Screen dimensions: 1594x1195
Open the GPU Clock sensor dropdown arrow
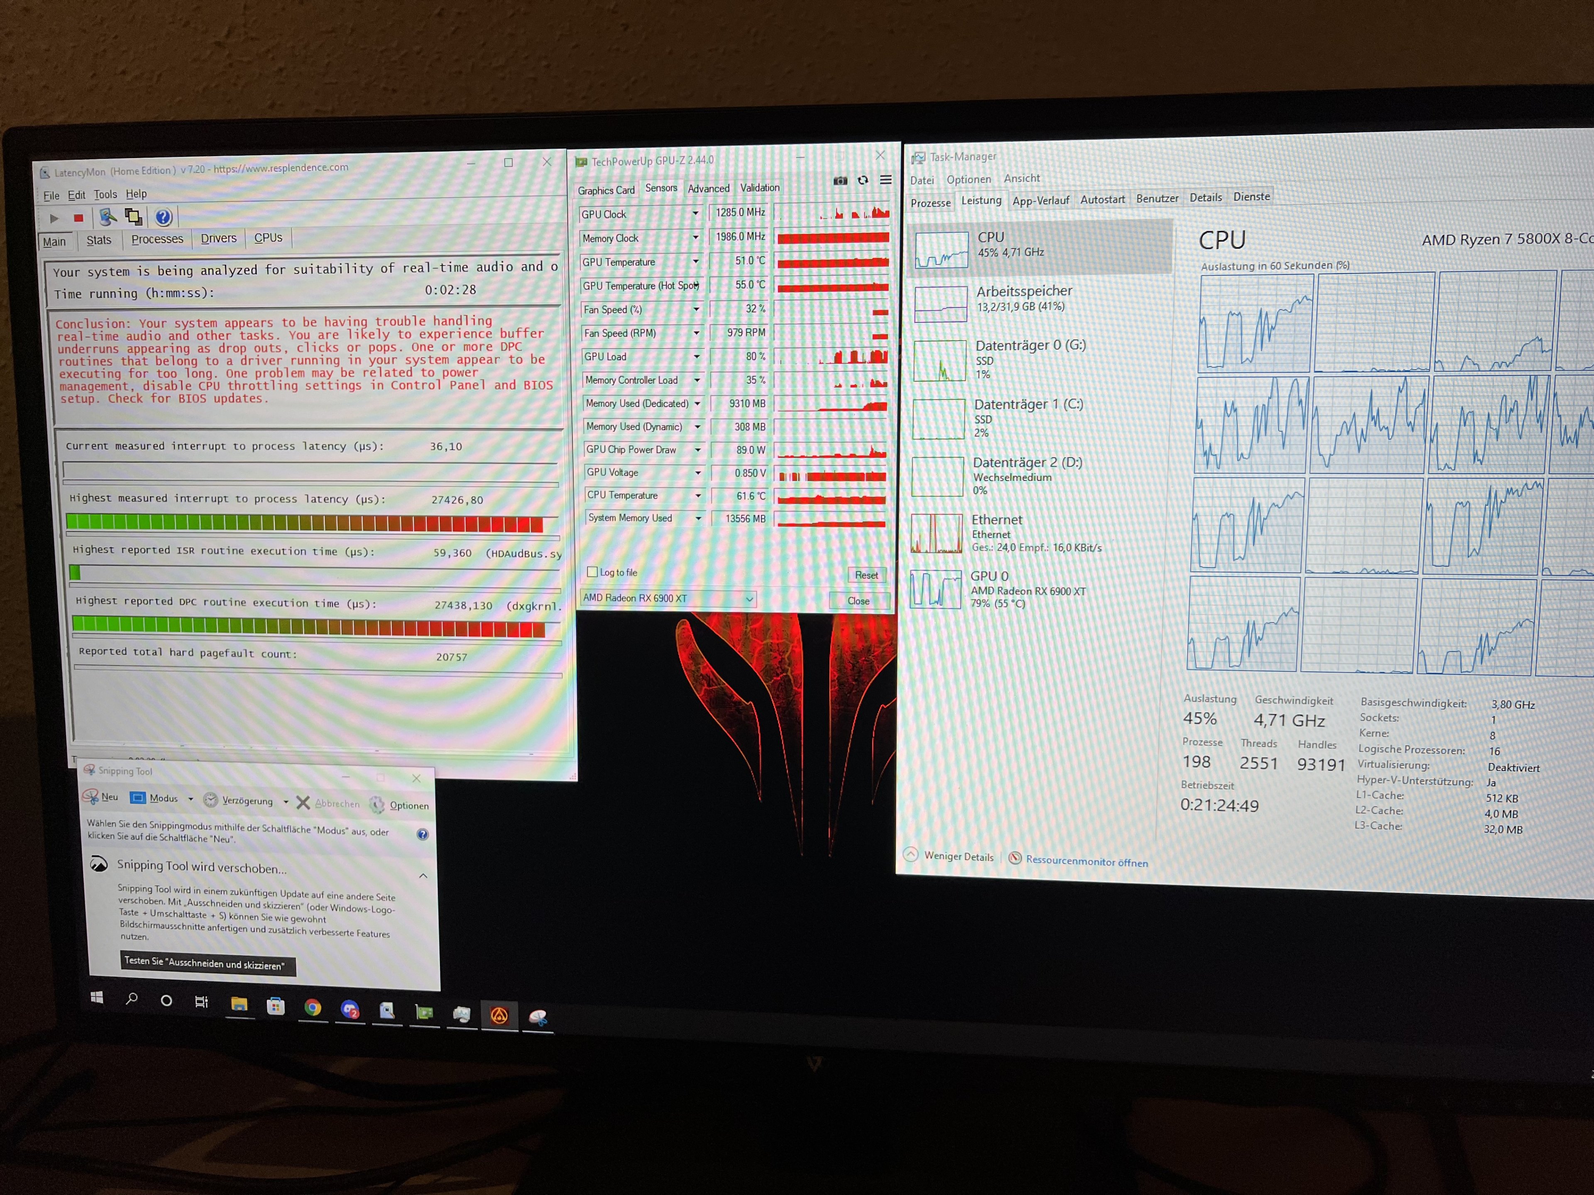[695, 213]
